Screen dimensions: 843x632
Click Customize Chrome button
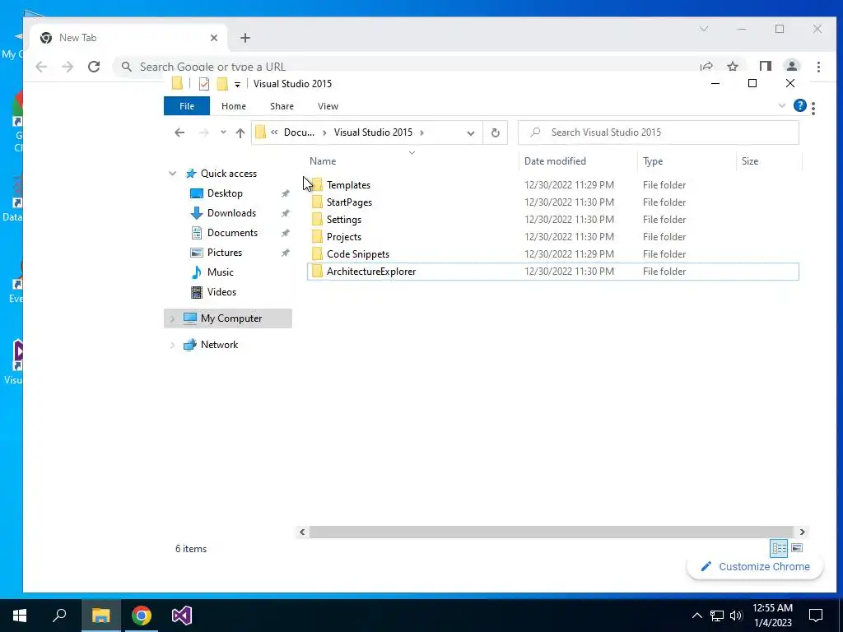pyautogui.click(x=755, y=567)
